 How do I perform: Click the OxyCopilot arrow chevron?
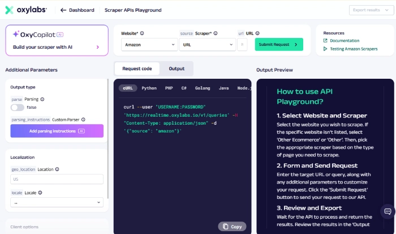coord(98,47)
